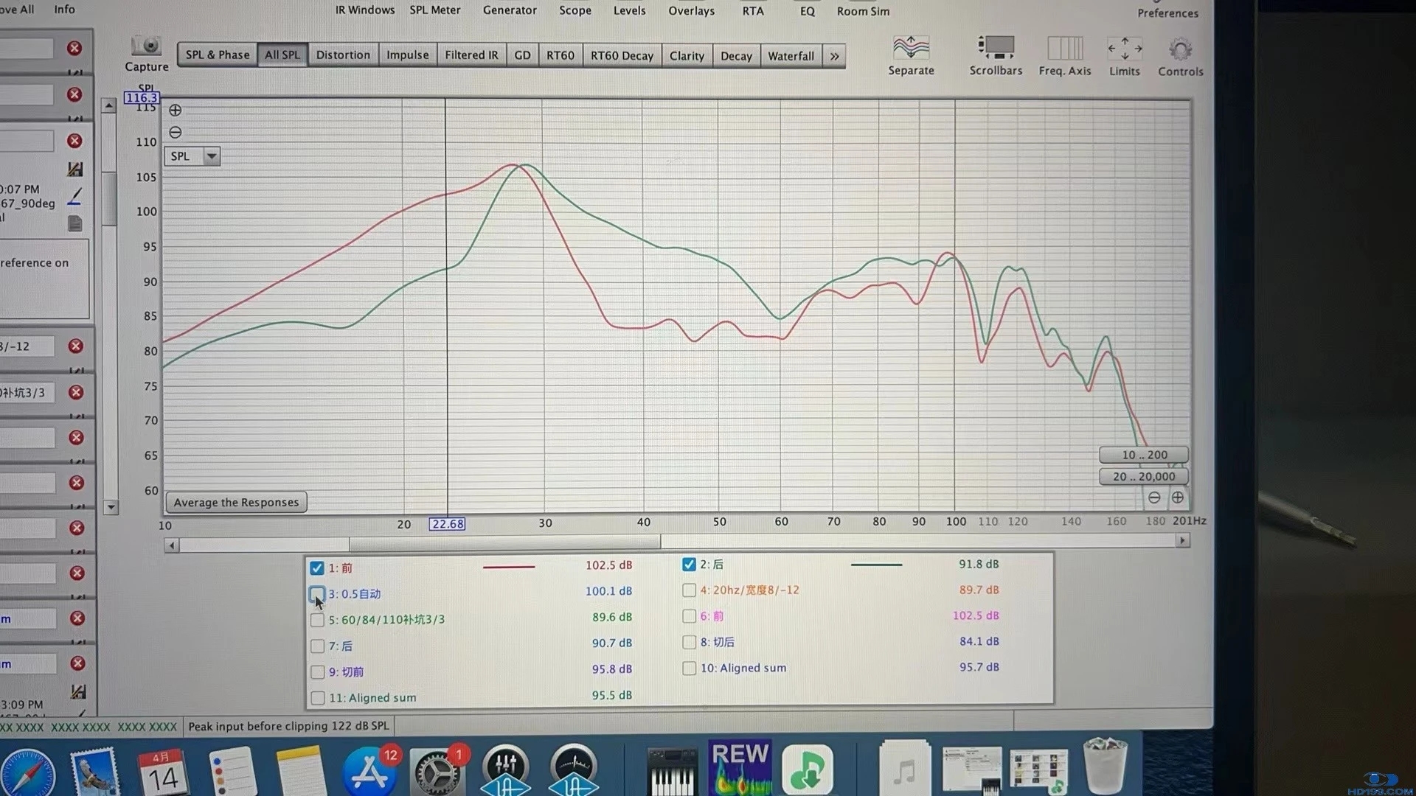Click the green color line of trace 2

point(876,565)
